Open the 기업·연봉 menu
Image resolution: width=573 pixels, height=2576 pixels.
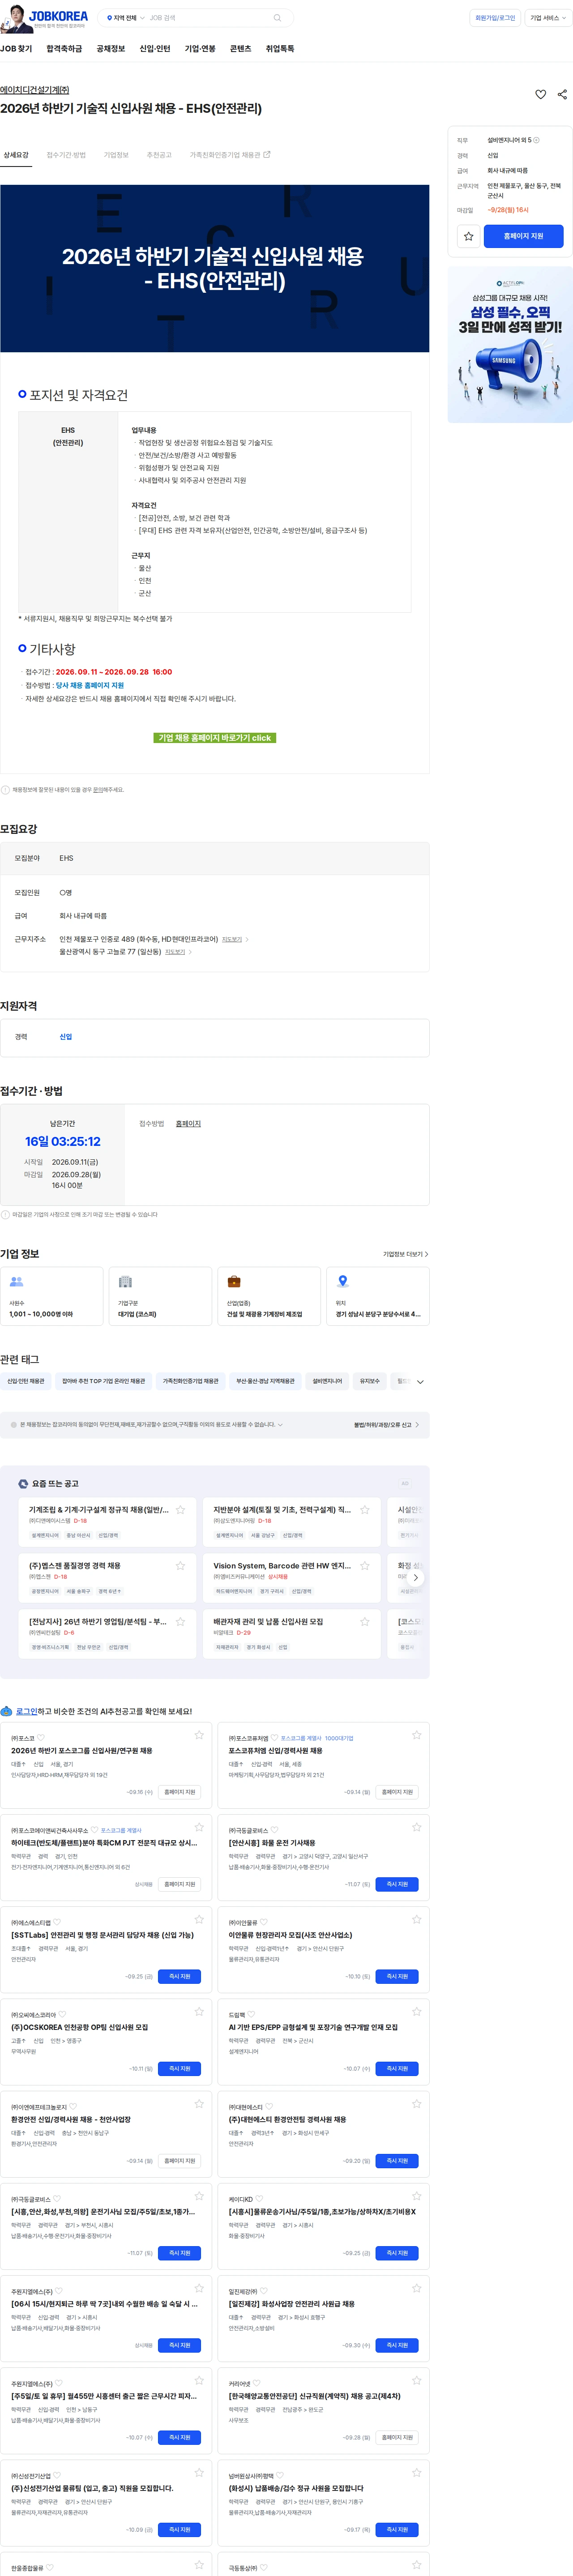tap(200, 49)
